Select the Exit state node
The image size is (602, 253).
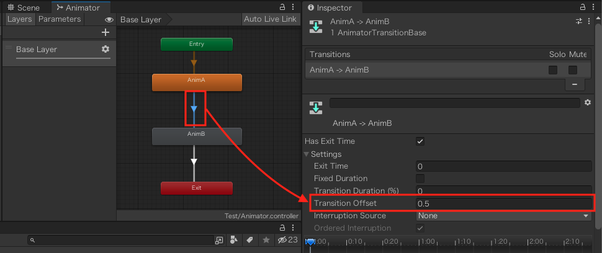[197, 189]
